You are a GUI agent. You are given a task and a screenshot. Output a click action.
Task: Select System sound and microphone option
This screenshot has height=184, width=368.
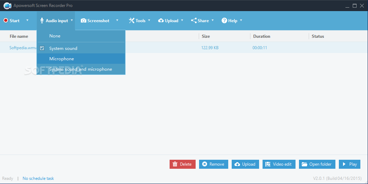(81, 69)
